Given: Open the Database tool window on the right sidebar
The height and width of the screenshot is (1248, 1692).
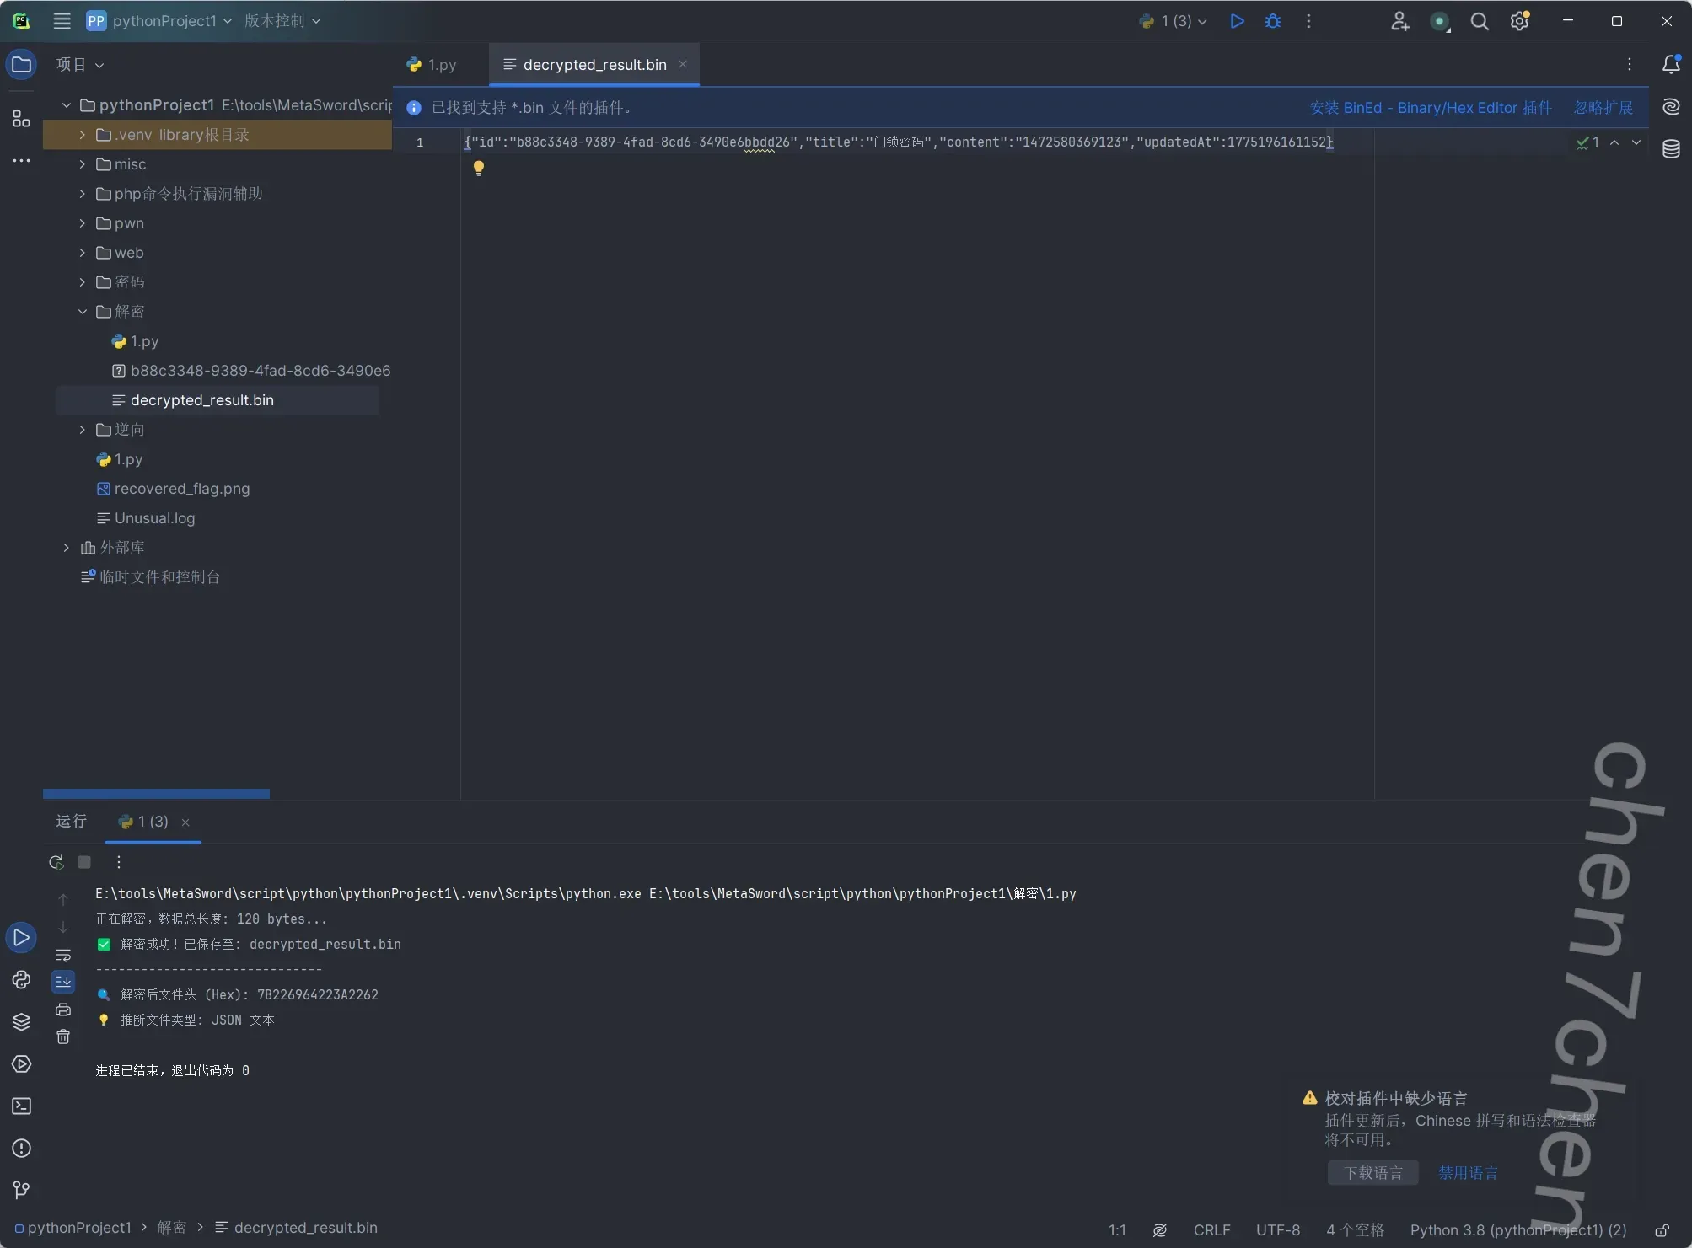Looking at the screenshot, I should point(1671,149).
